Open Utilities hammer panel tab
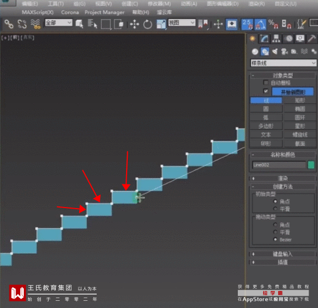Viewport: 318px width, 308px height. pos(312,39)
